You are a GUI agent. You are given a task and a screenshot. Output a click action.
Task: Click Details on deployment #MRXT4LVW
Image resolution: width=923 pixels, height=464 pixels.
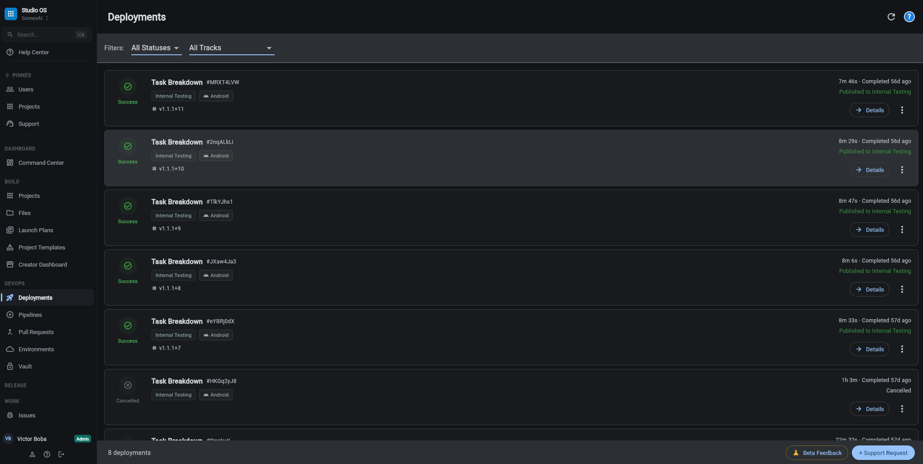click(869, 110)
